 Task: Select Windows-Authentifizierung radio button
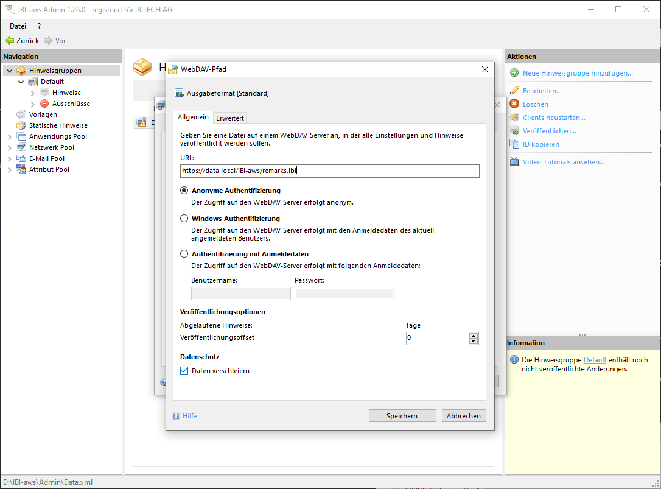pyautogui.click(x=184, y=219)
